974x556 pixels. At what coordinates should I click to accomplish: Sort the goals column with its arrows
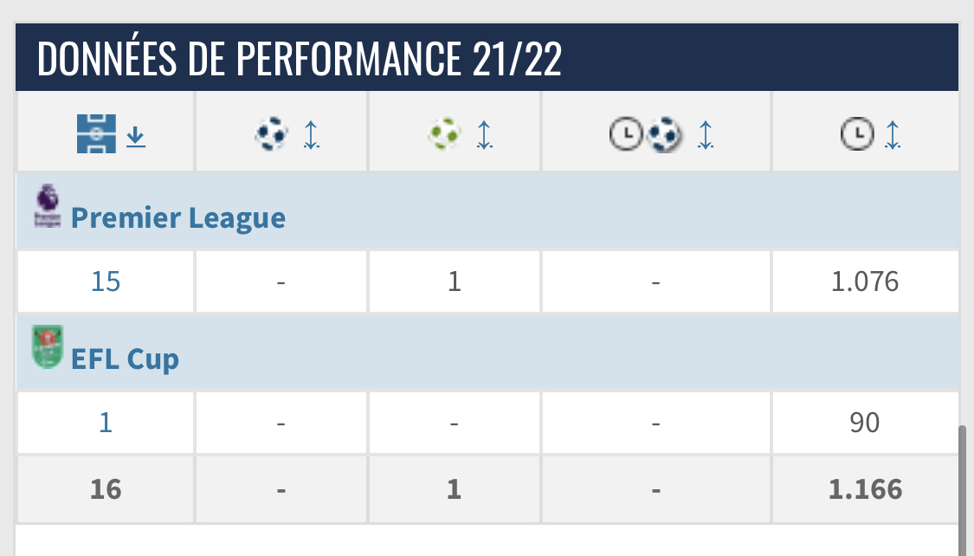pos(311,134)
